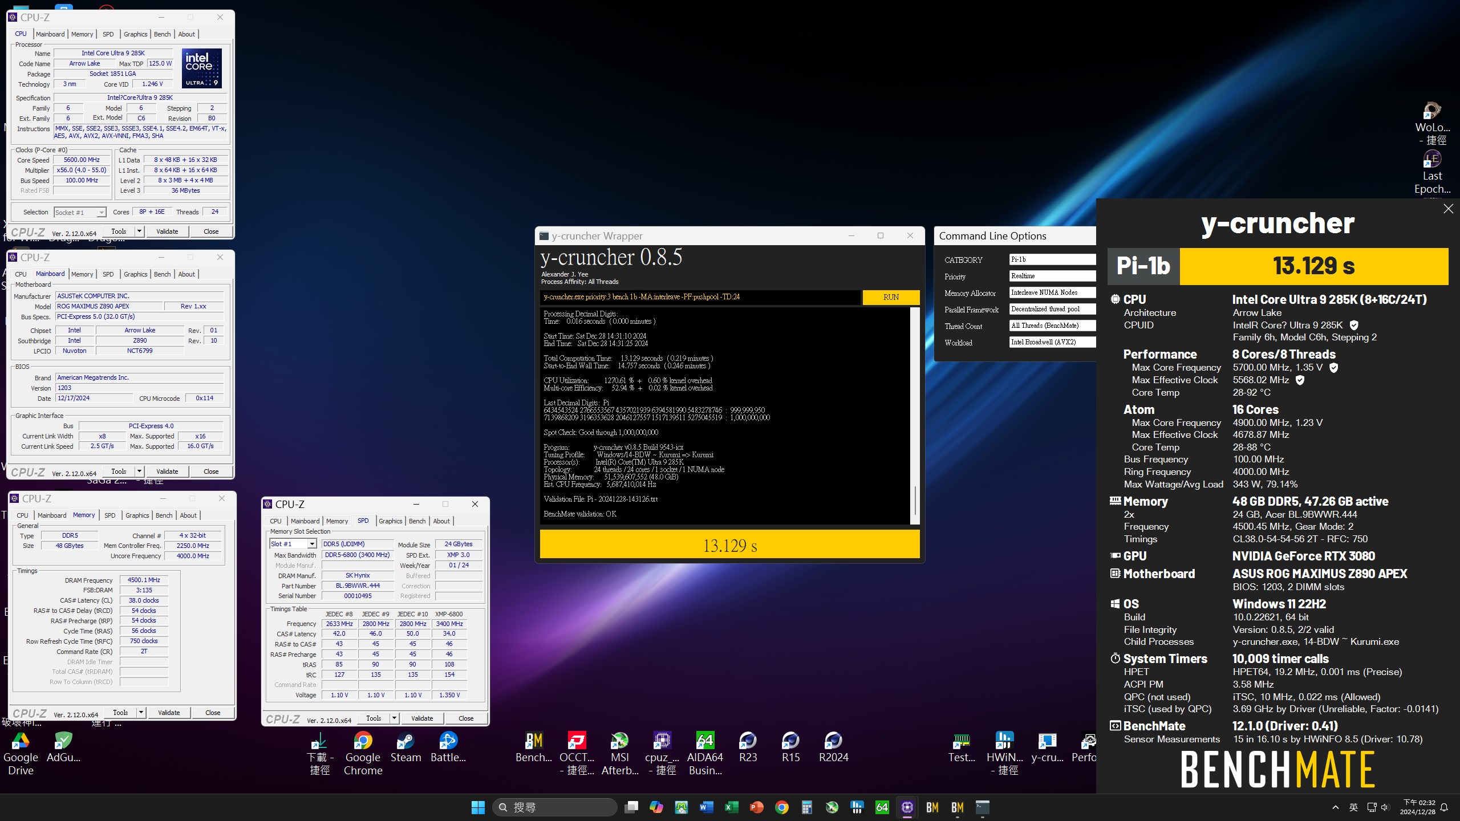1460x821 pixels.
Task: Click "ROG MAXIMUS Z890 APEX" model field
Action: tap(108, 306)
